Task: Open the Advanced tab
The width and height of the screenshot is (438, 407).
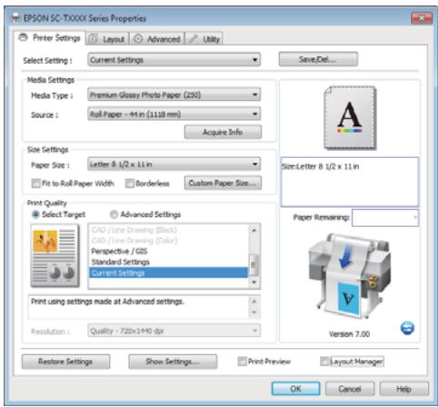Action: coord(157,39)
